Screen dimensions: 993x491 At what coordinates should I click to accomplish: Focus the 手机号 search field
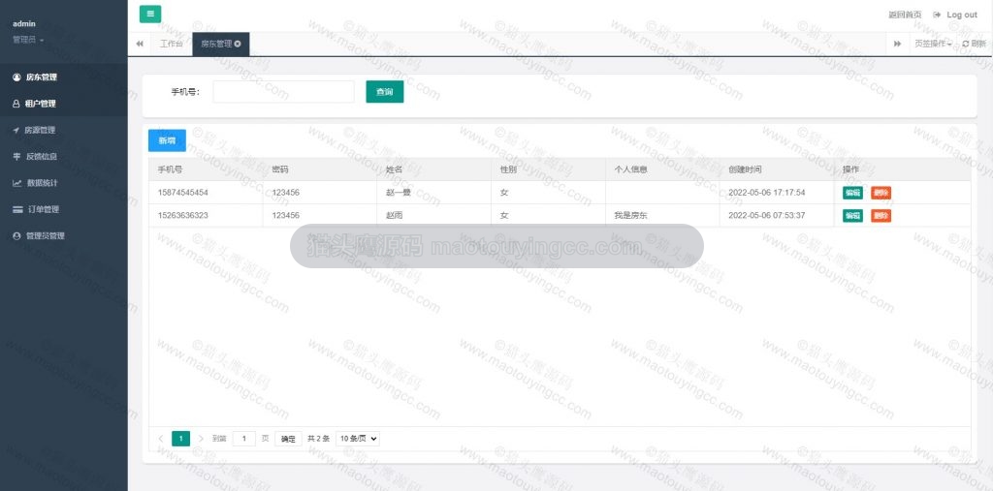click(x=284, y=92)
